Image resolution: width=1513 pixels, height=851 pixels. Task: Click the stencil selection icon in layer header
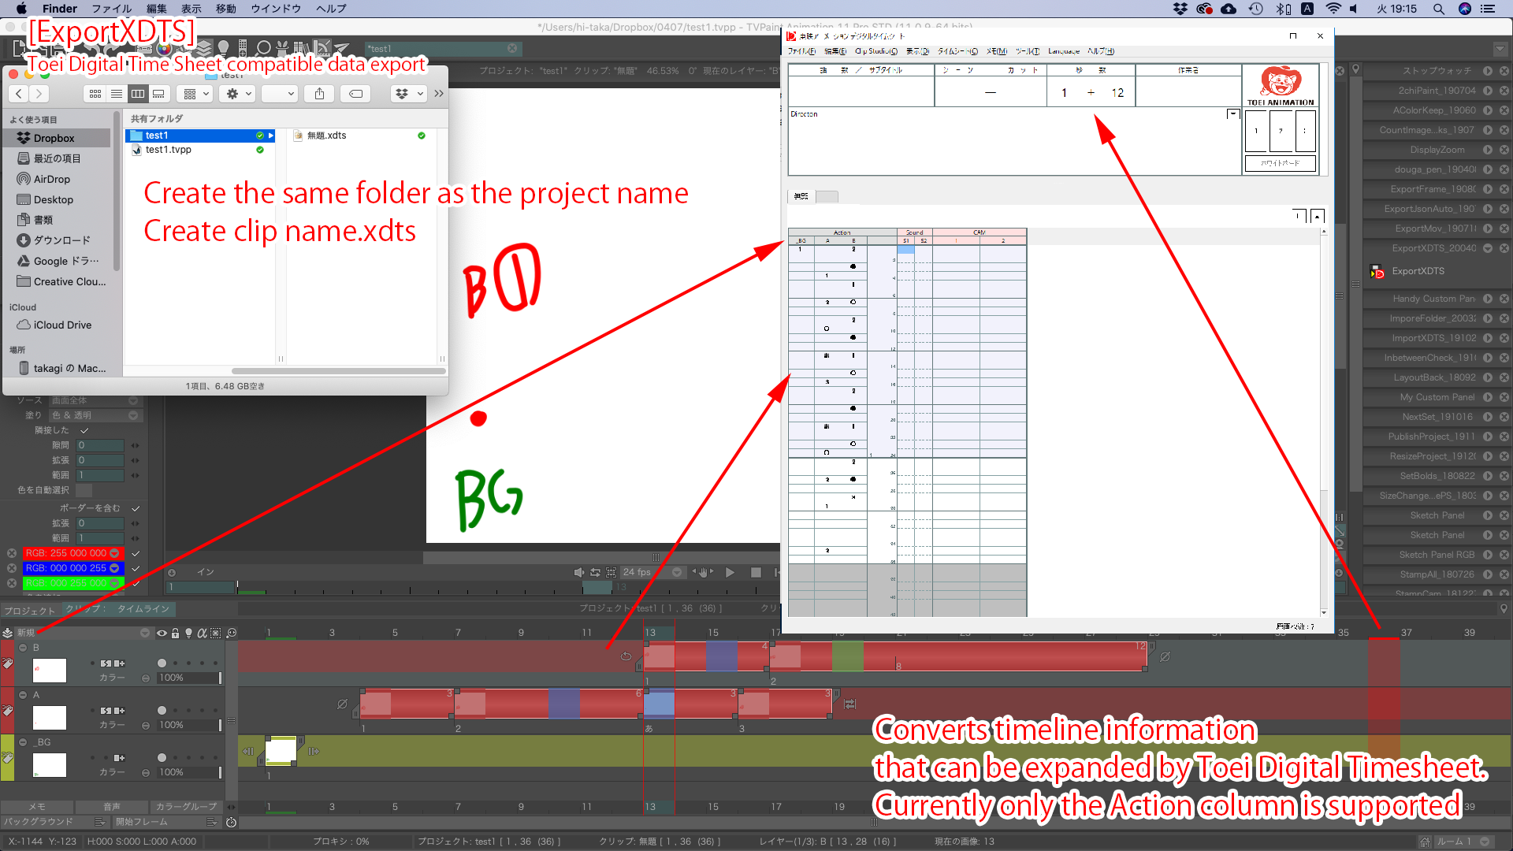[215, 633]
